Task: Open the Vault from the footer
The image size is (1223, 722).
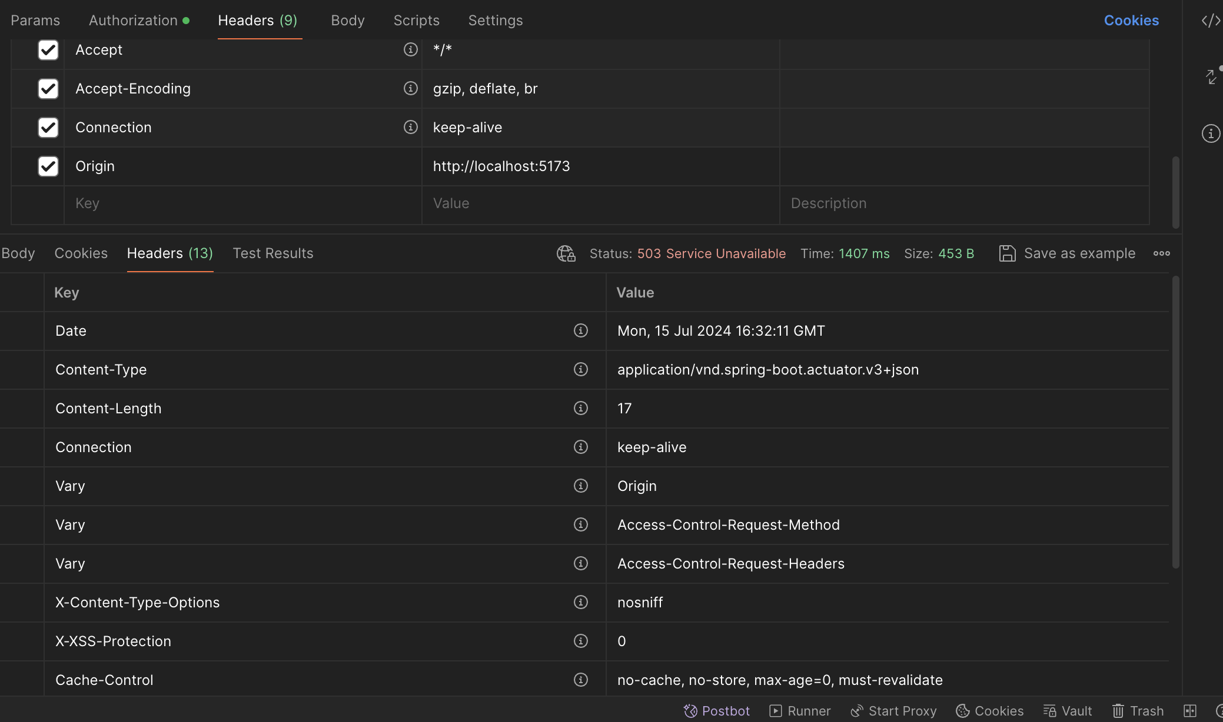Action: (x=1068, y=711)
